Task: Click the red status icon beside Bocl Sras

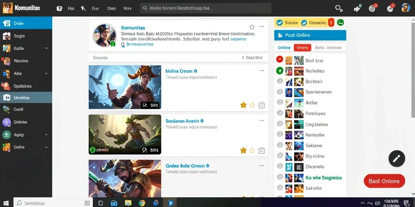Action: [x=280, y=59]
